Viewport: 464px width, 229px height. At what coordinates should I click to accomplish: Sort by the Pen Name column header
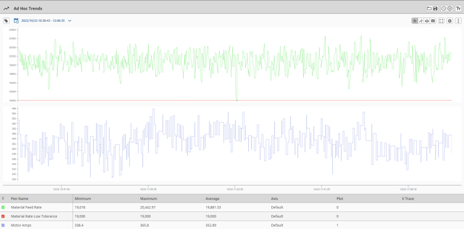coord(19,199)
